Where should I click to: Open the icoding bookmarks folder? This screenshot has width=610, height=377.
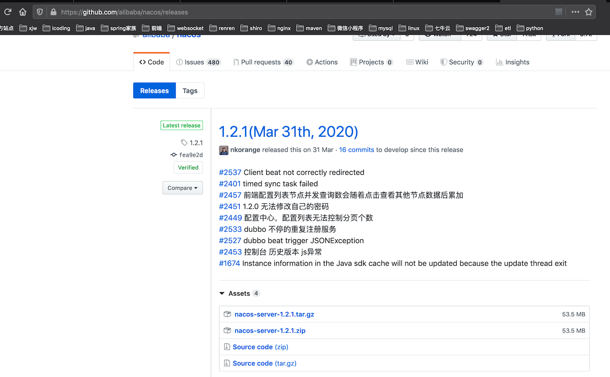coord(56,28)
